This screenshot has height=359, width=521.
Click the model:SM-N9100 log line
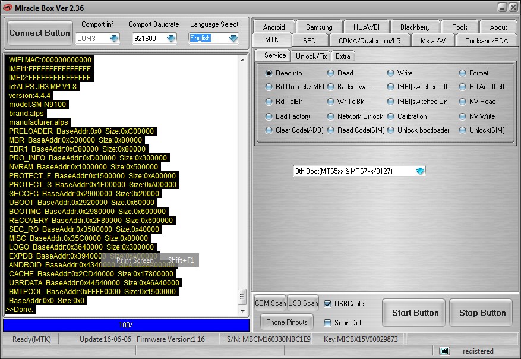(x=37, y=105)
